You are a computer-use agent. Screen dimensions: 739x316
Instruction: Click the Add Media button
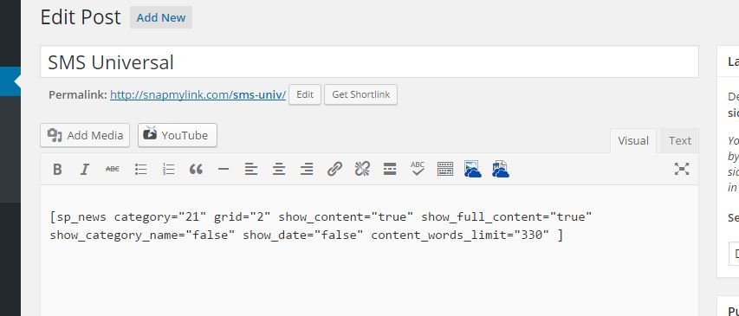click(x=85, y=135)
